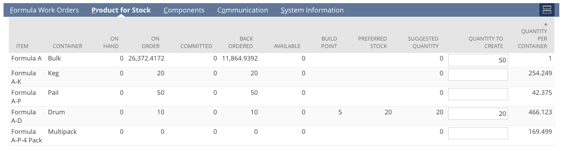Click the Container column header
Screen dimensions: 564x151
point(67,46)
